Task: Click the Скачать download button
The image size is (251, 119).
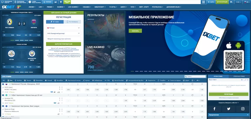Action: pyautogui.click(x=135, y=31)
